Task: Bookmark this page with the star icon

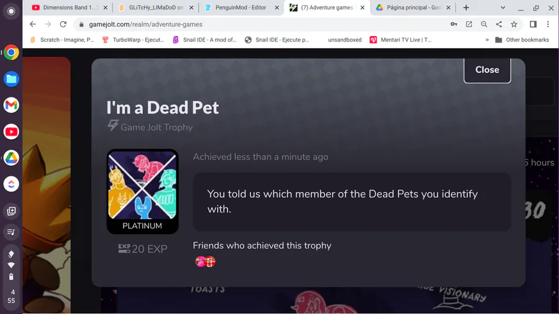Action: click(x=514, y=24)
